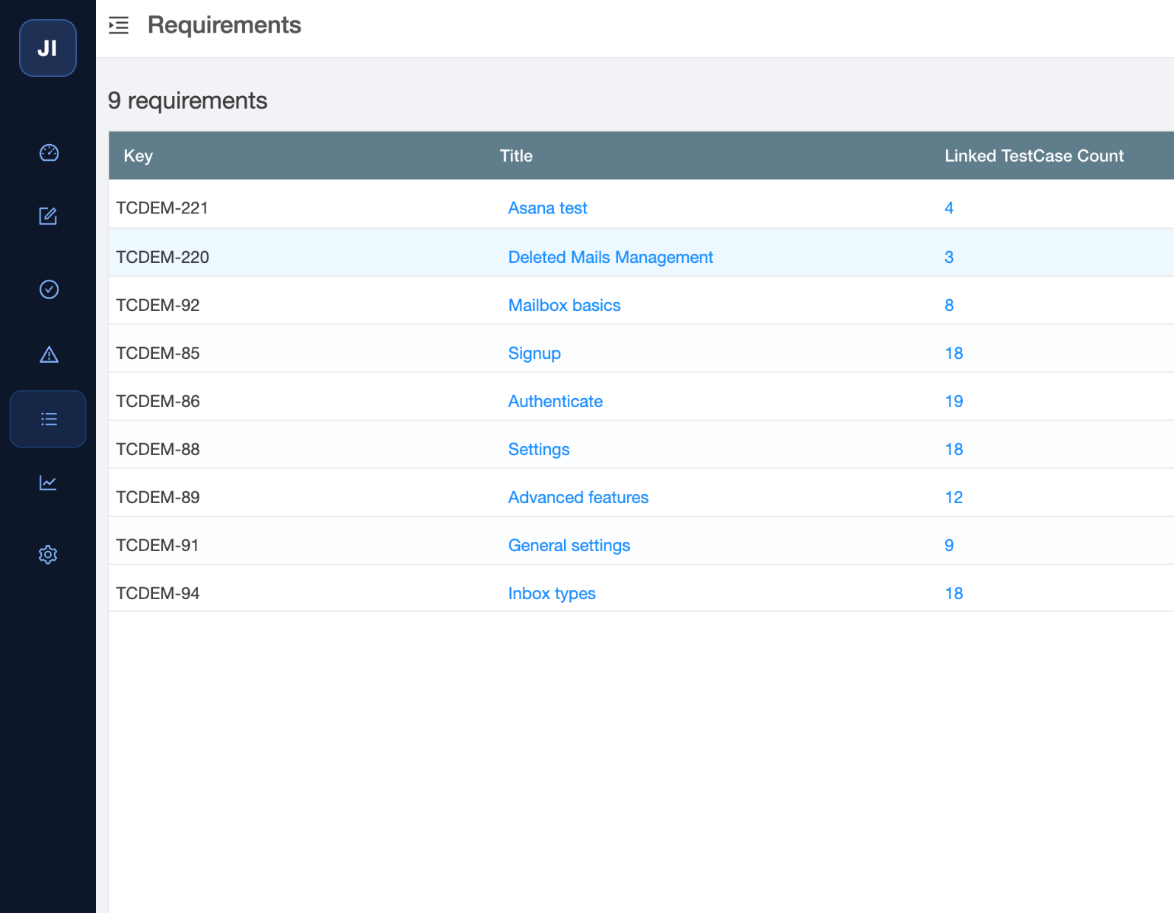
Task: Click linked count 9 for General settings
Action: click(949, 545)
